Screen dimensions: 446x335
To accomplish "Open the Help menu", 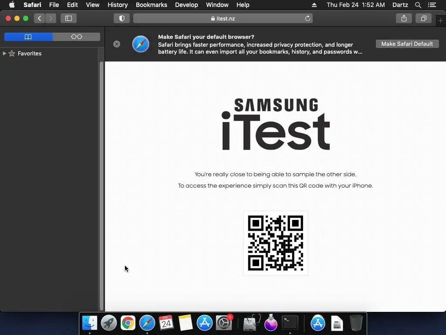I will click(x=243, y=5).
